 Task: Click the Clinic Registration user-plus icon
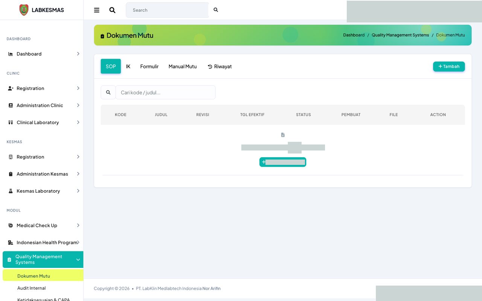pos(11,88)
